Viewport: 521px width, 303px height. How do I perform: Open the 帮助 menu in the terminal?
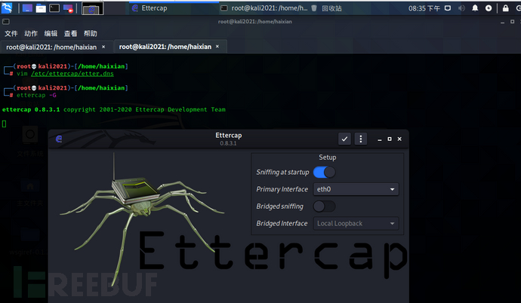pos(91,33)
